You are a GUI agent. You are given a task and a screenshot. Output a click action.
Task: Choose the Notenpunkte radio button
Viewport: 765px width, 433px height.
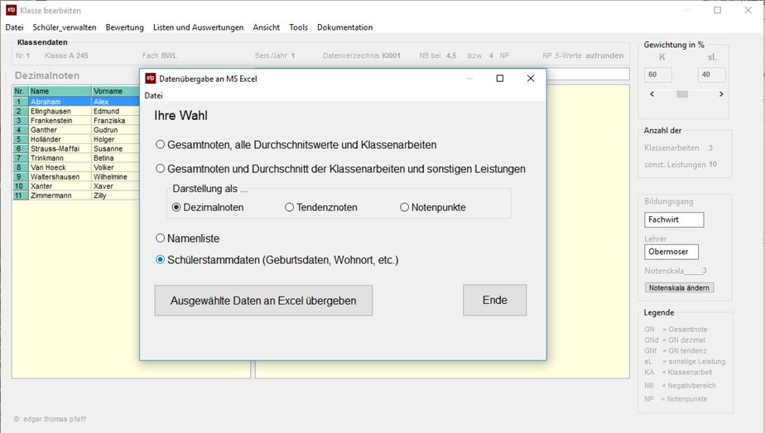click(x=405, y=207)
